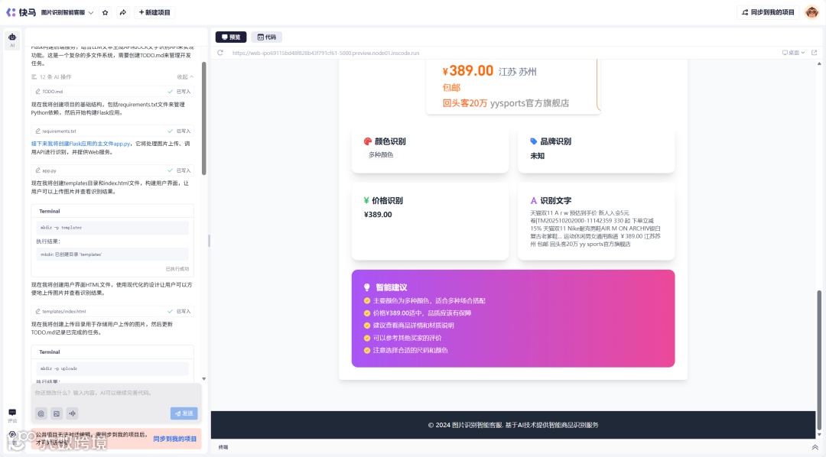The image size is (826, 457).
Task: Click the blue Flask app.py link text
Action: point(80,144)
